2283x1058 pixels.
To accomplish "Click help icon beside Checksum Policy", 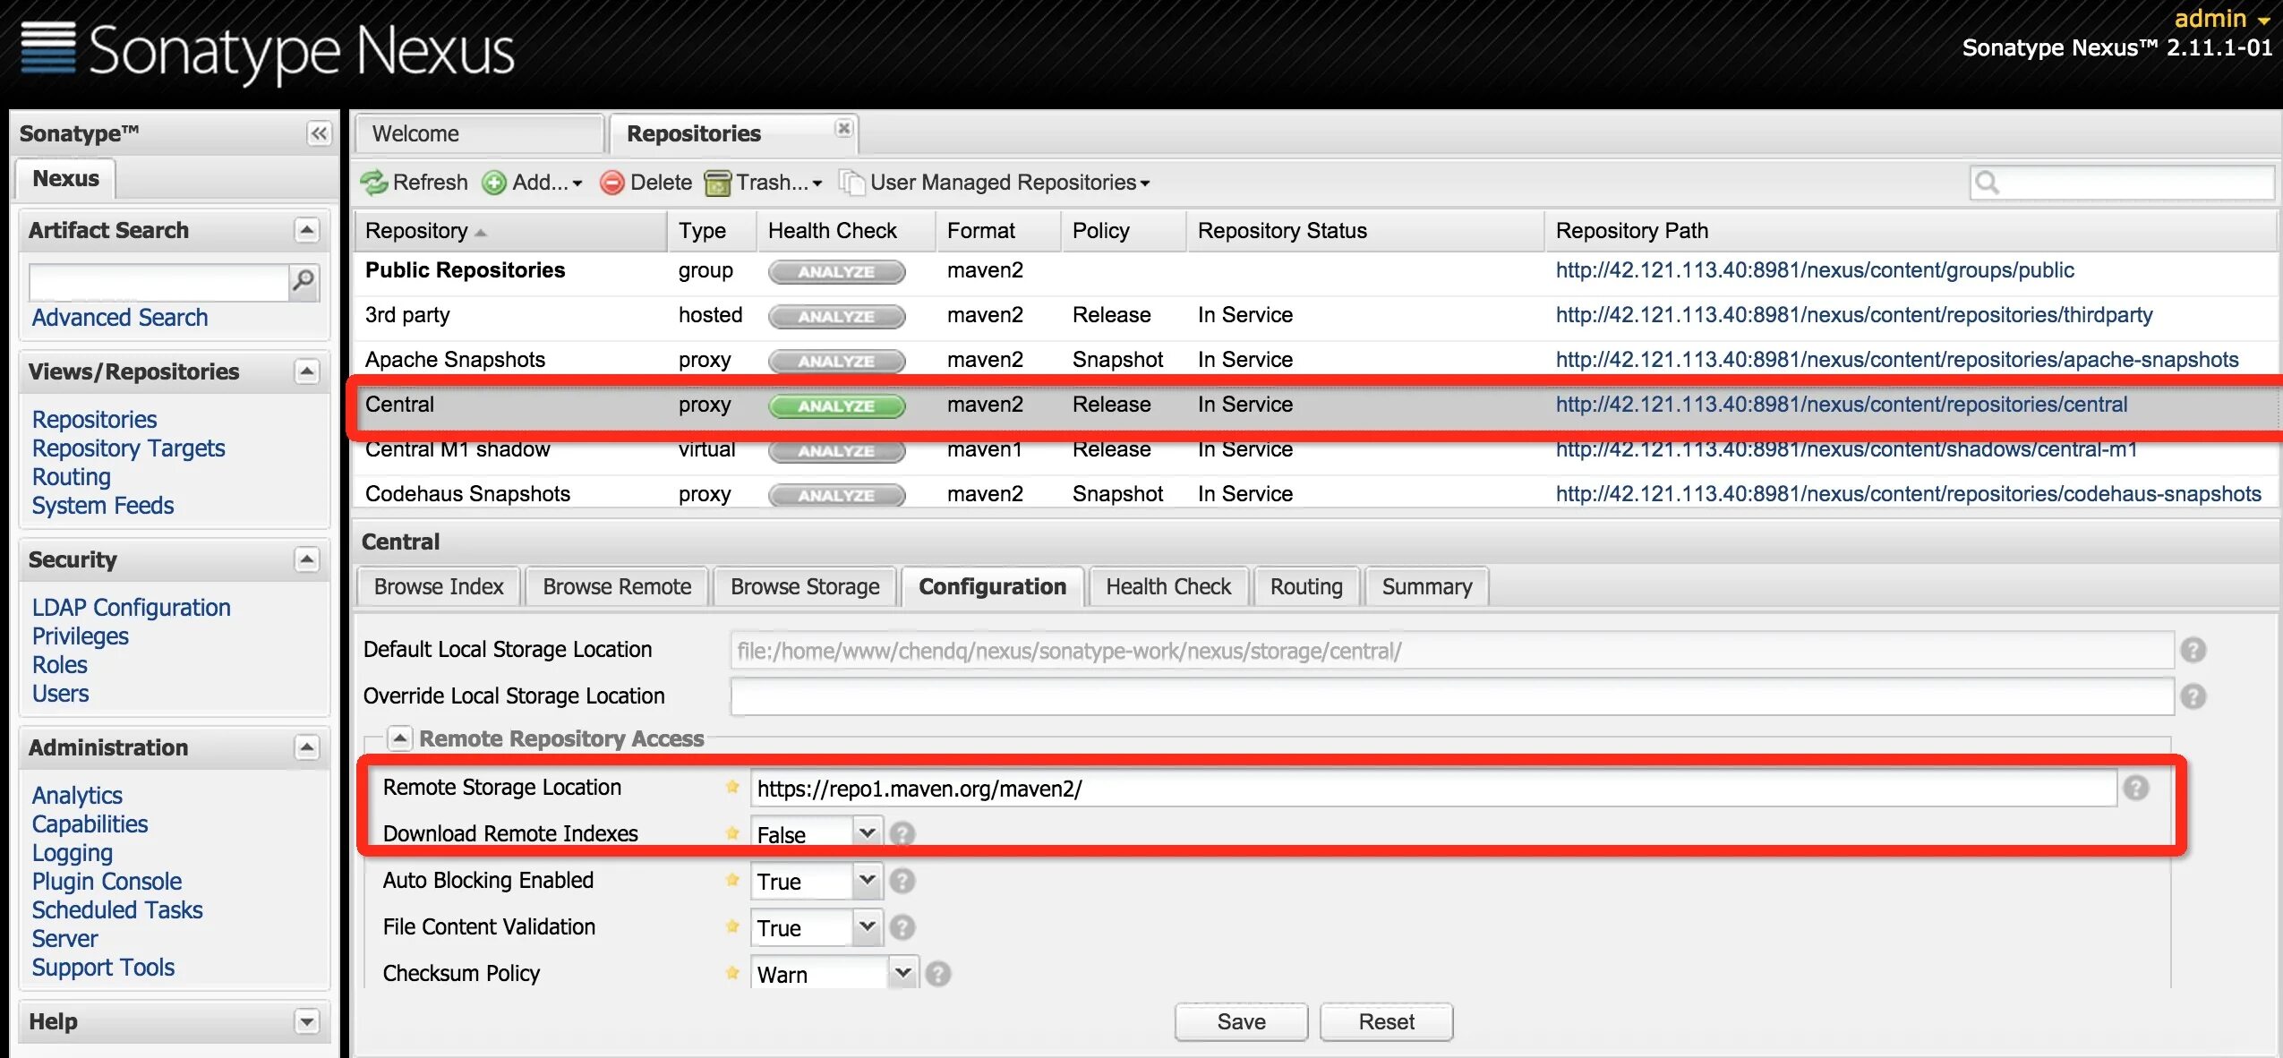I will pos(937,974).
